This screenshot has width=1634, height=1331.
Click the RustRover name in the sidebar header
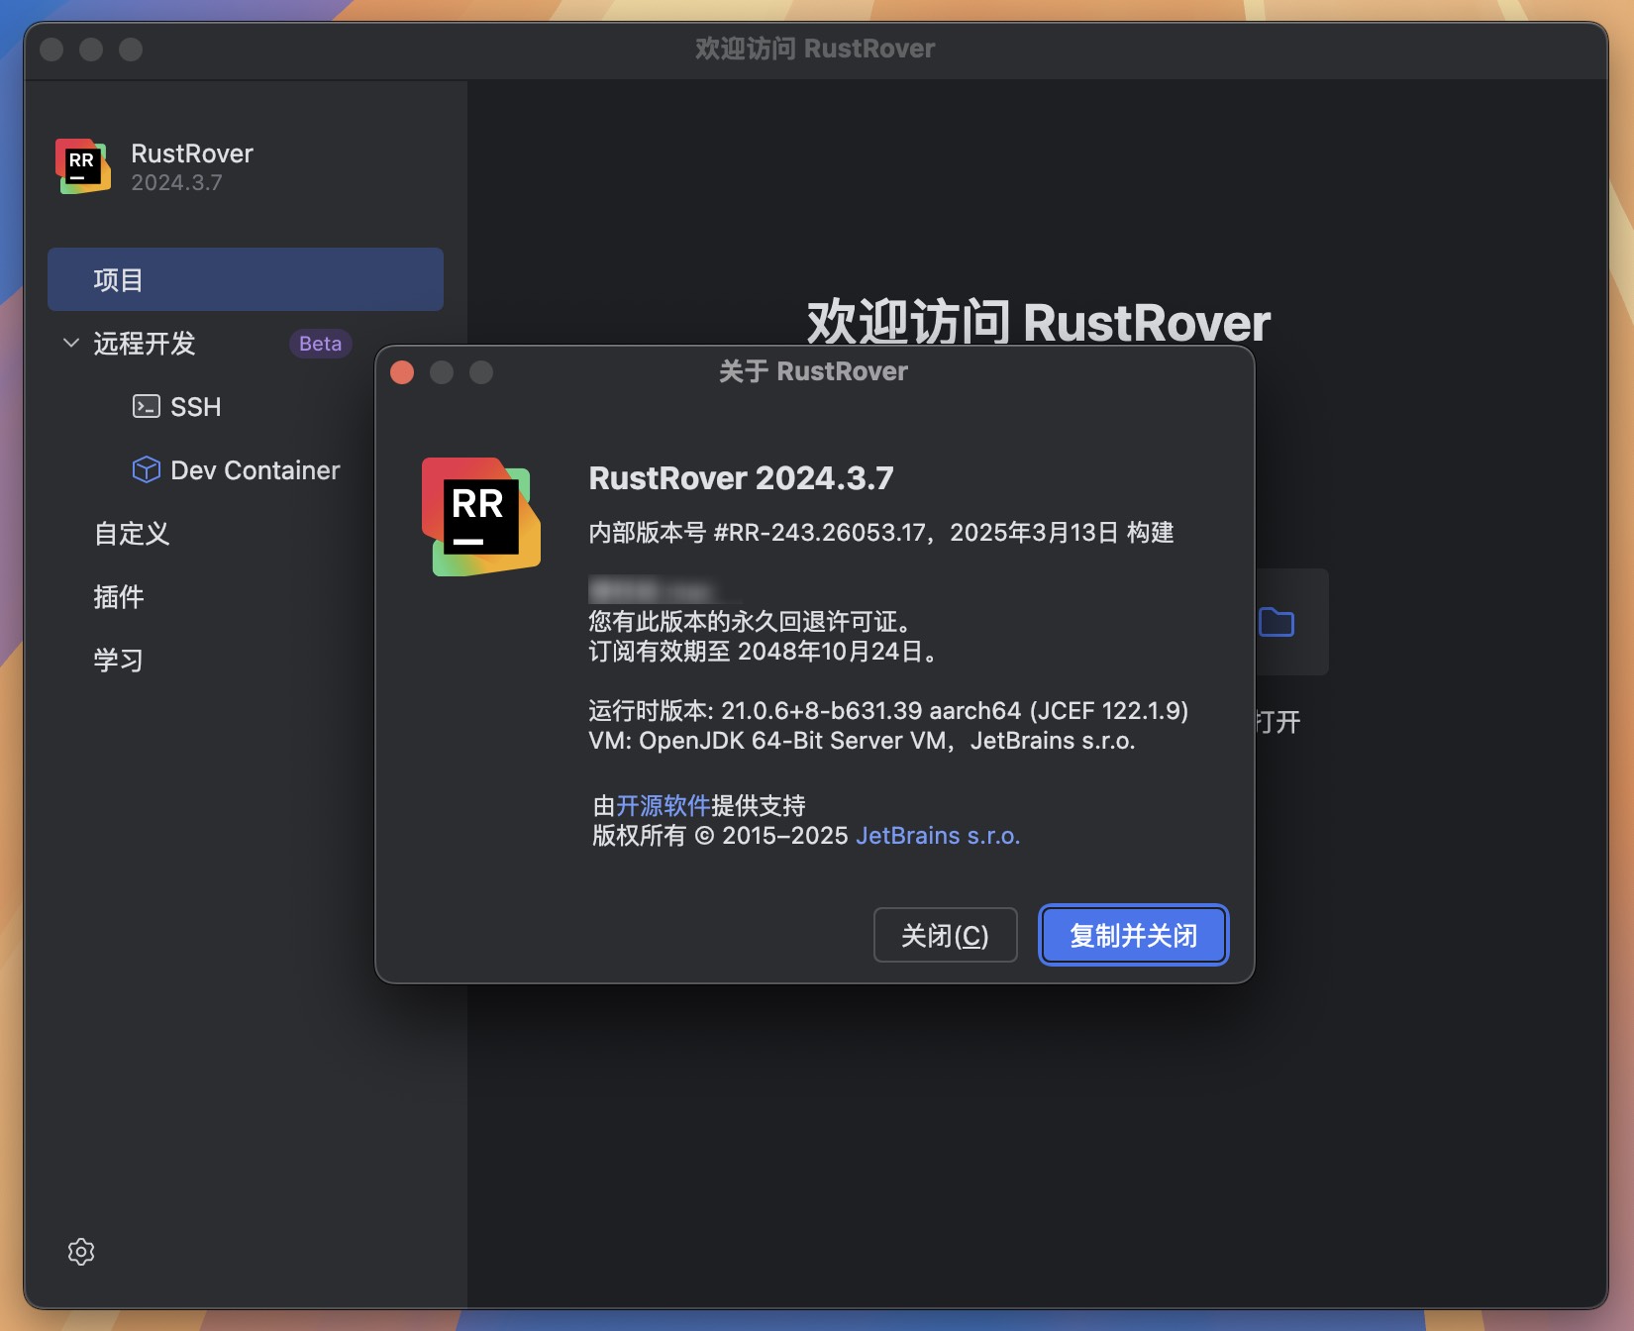[x=192, y=154]
